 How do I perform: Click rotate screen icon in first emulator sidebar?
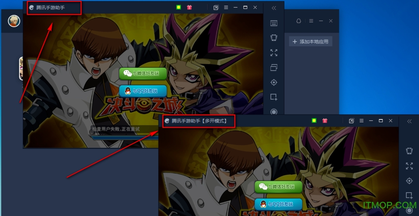(274, 38)
